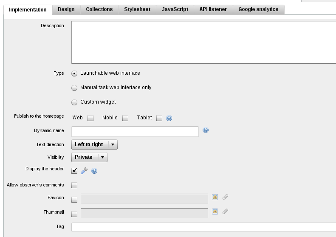
Task: Open help for Publish to the homepage
Action: tap(169, 118)
